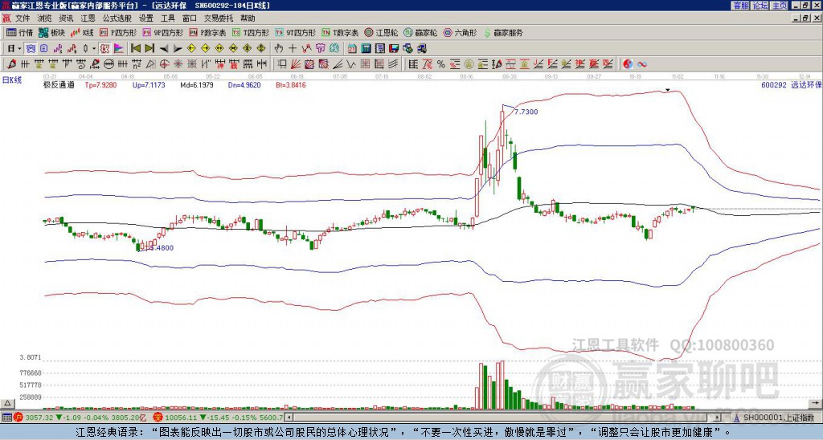Open 赢家服务 with dollar icon
Image resolution: width=823 pixels, height=440 pixels.
click(503, 32)
